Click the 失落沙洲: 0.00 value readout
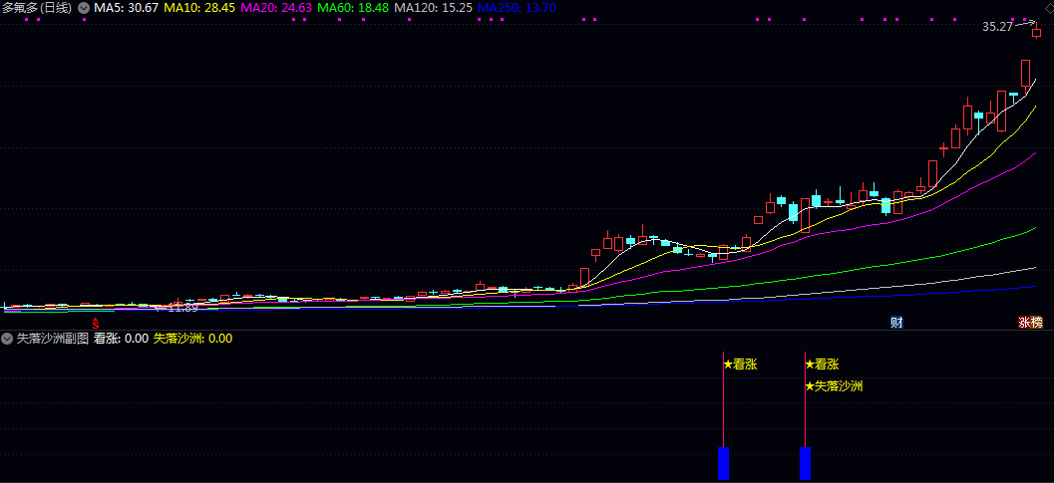This screenshot has height=483, width=1054. tap(193, 339)
